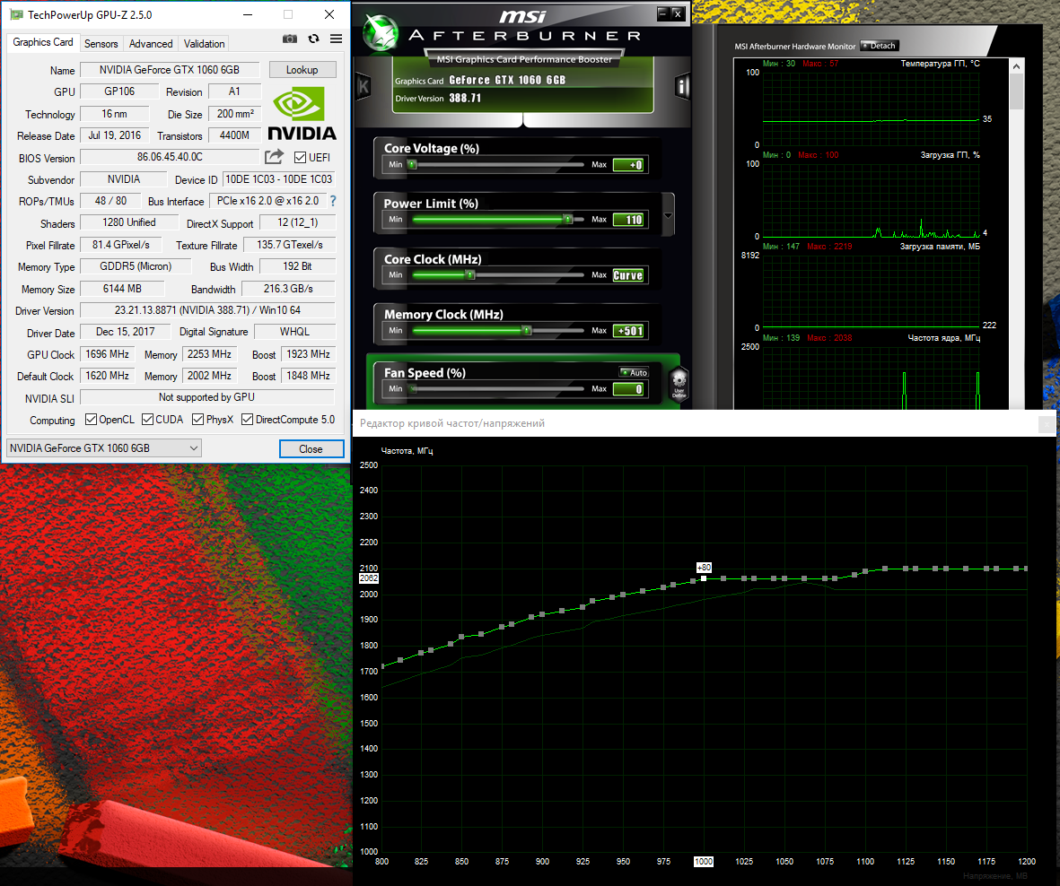Open the Kombustor K side button
Image resolution: width=1060 pixels, height=886 pixels.
pyautogui.click(x=363, y=86)
